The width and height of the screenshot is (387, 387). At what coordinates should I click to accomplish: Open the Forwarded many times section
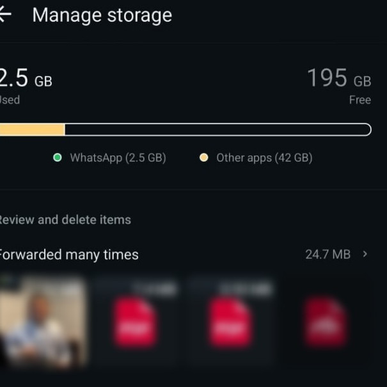tap(68, 255)
